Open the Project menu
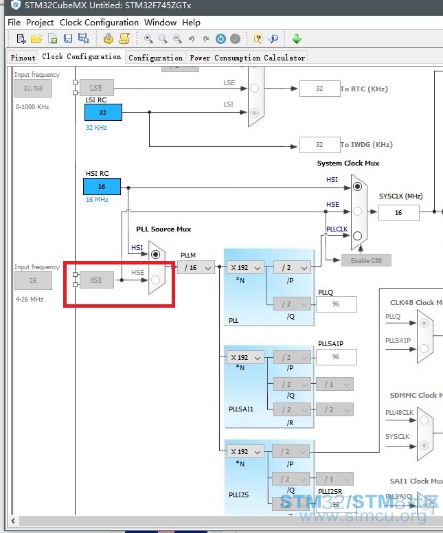Image resolution: width=443 pixels, height=533 pixels. [40, 23]
